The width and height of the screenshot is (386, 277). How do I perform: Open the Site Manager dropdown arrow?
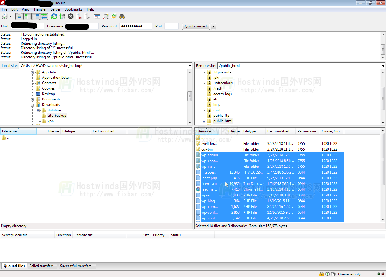coord(11,16)
